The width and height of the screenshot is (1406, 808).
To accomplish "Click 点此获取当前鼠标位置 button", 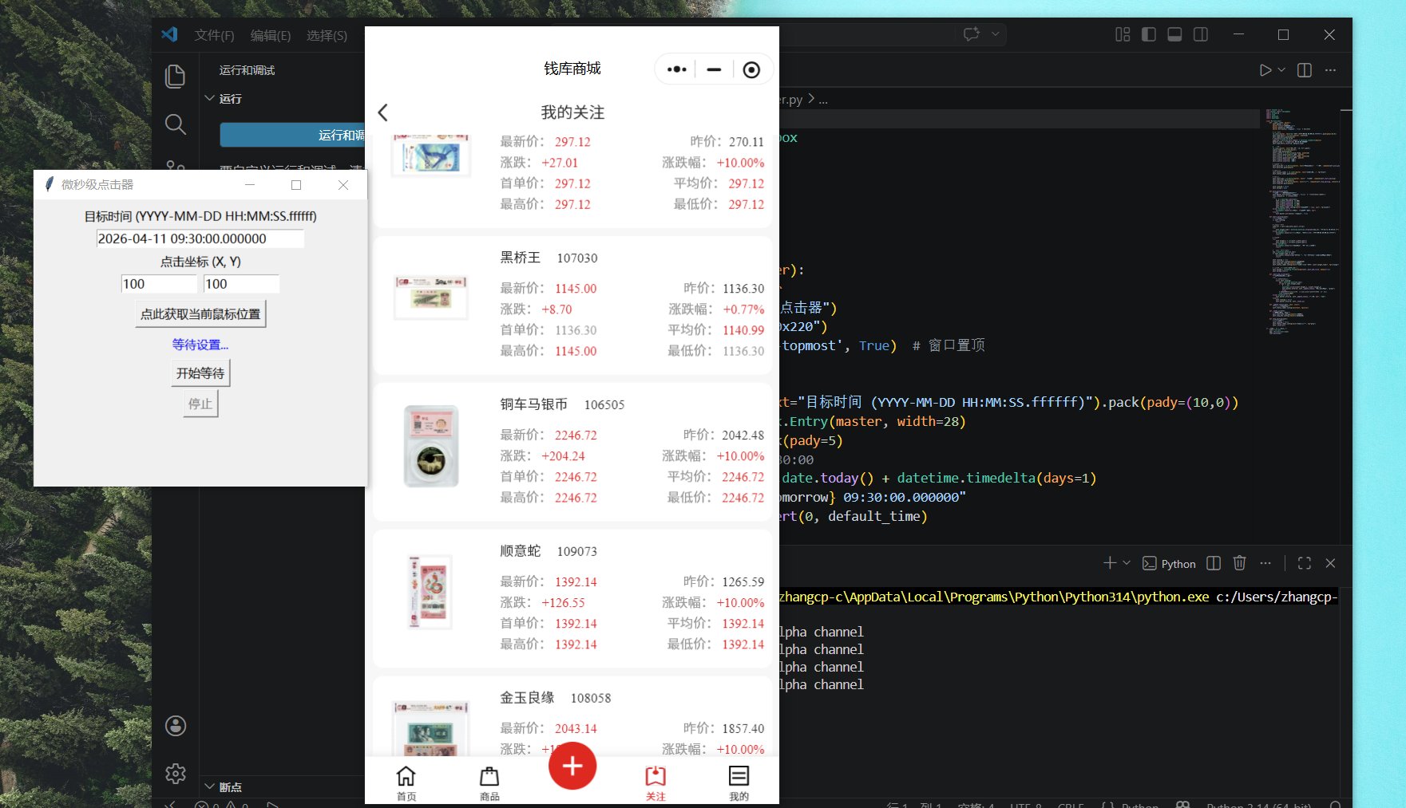I will coord(200,314).
